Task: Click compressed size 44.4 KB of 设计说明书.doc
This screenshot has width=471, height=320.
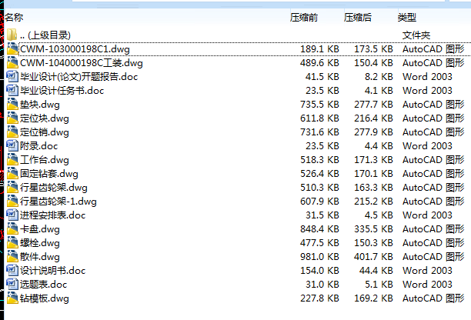Action: (x=376, y=271)
